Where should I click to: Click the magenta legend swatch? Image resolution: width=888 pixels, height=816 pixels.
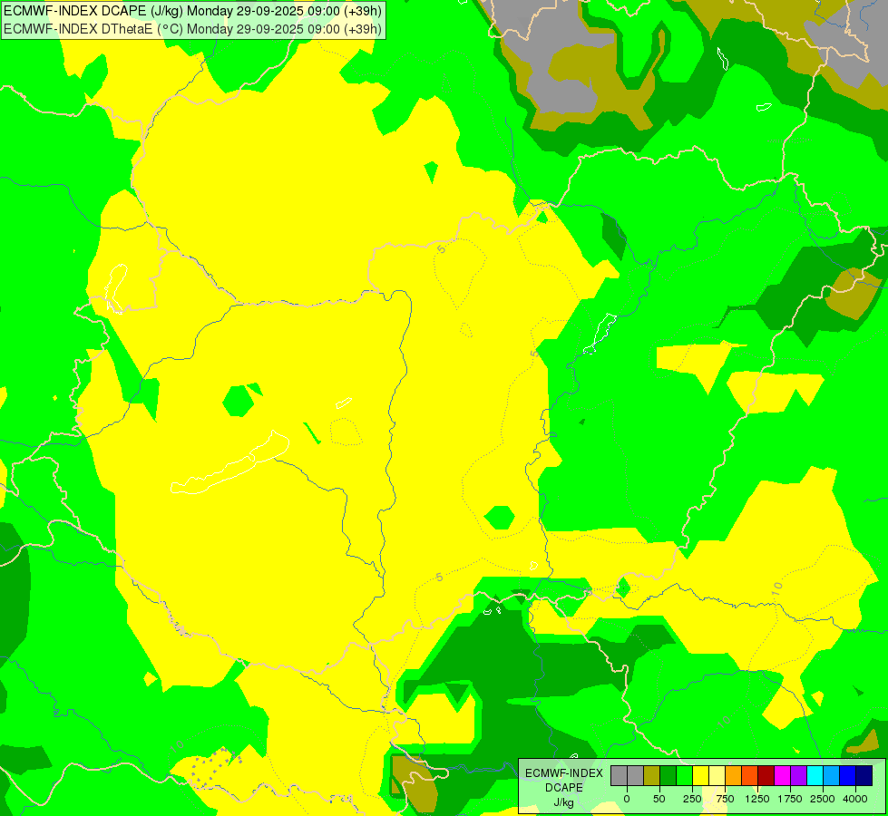[783, 776]
